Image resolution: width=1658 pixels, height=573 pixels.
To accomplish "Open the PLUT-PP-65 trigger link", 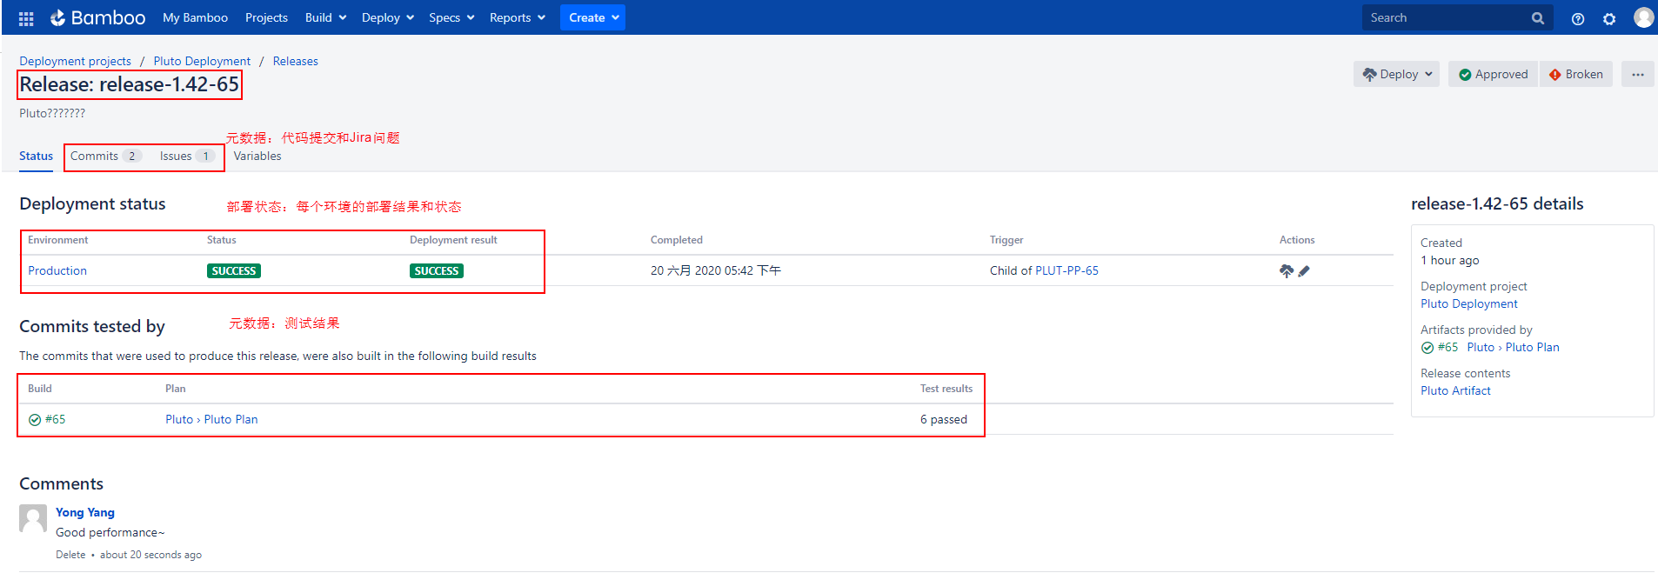I will [x=1066, y=271].
